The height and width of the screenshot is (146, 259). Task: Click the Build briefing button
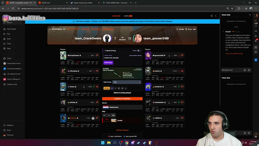[x=108, y=63]
